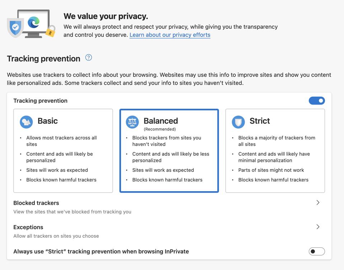Open Learn about our privacy efforts link
The height and width of the screenshot is (270, 344).
point(170,35)
